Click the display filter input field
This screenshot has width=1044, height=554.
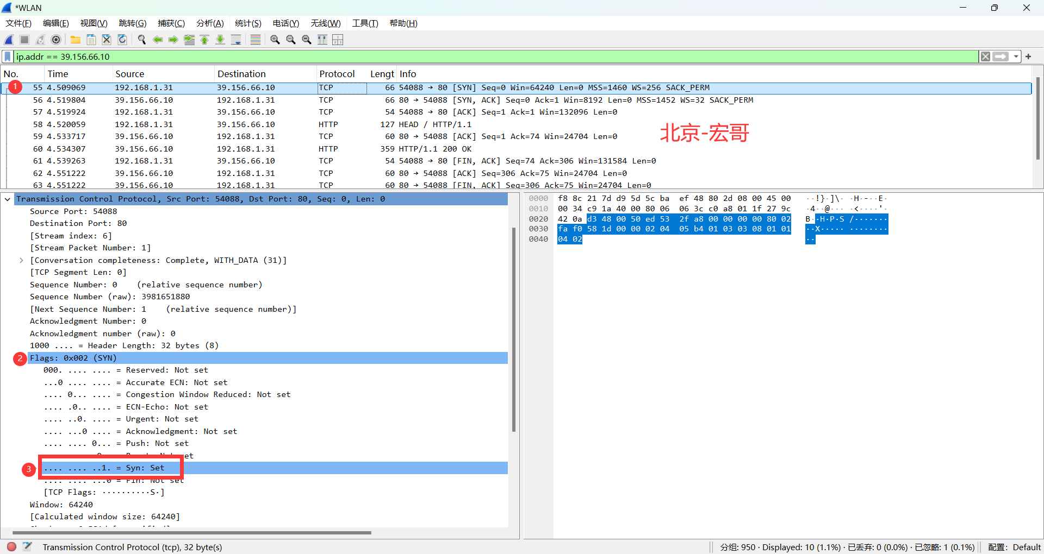pyautogui.click(x=495, y=56)
